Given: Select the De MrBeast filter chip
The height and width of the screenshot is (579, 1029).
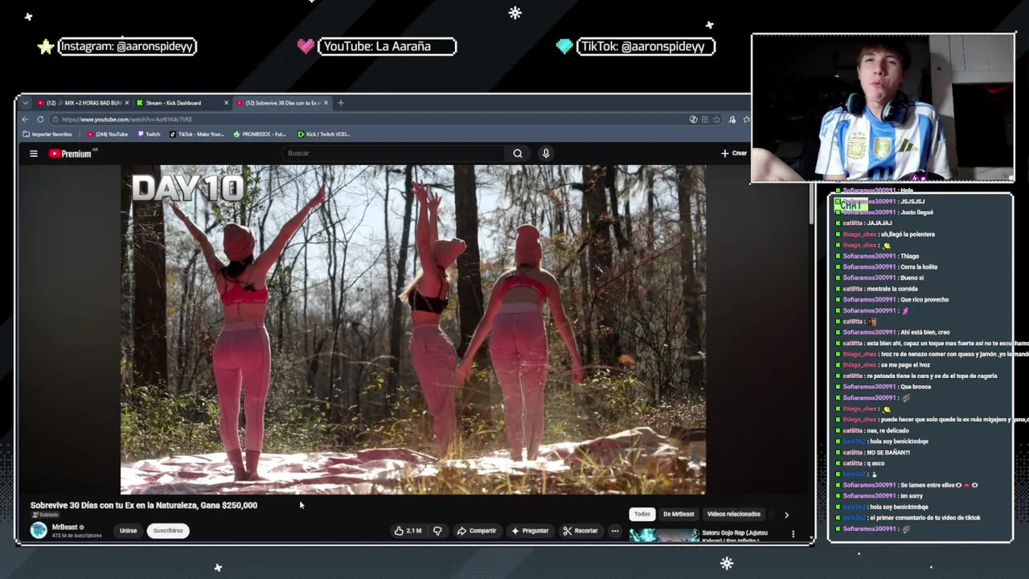Looking at the screenshot, I should coord(678,514).
